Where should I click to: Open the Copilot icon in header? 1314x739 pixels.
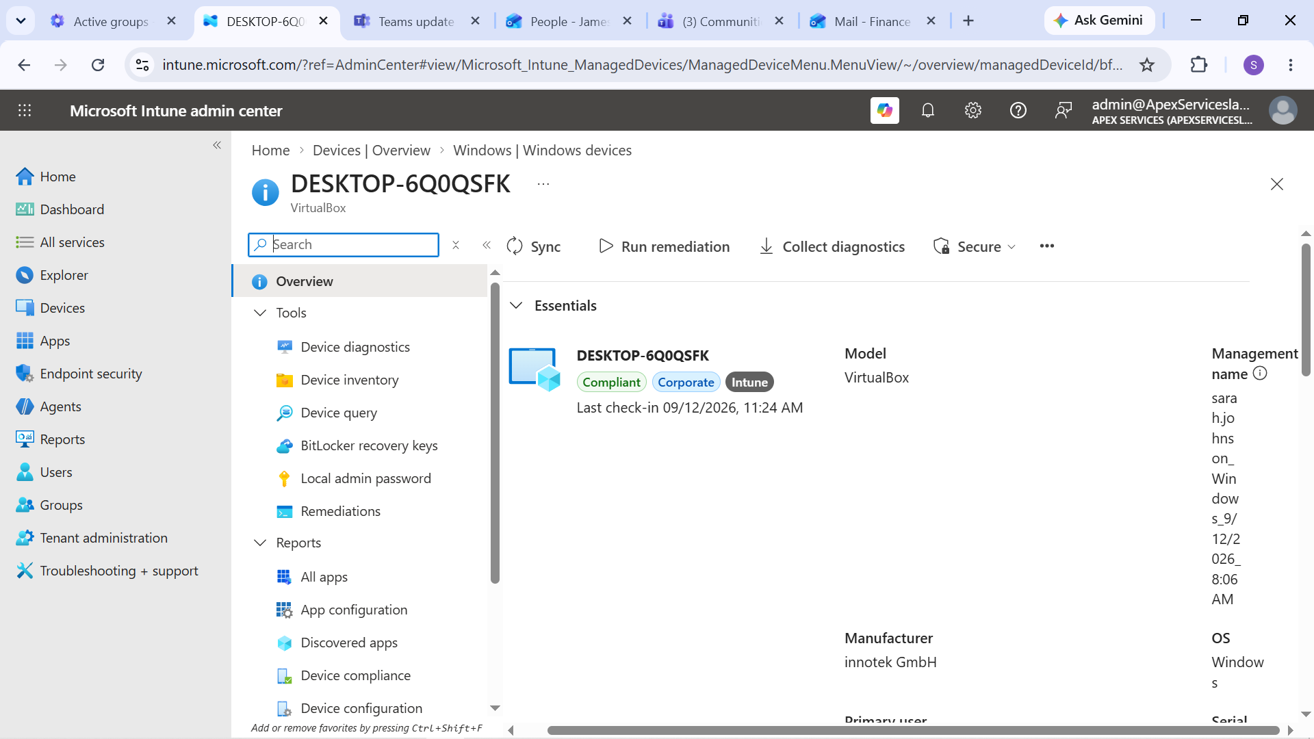point(884,110)
